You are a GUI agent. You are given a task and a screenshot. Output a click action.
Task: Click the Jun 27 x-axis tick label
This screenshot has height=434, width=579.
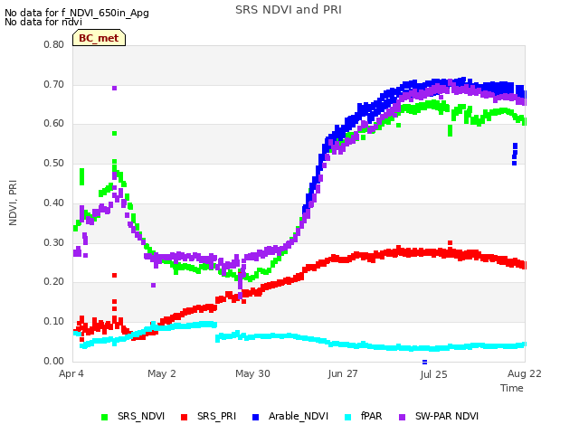(343, 373)
